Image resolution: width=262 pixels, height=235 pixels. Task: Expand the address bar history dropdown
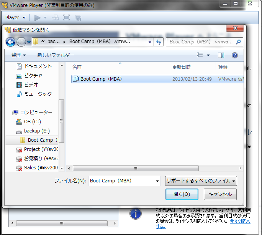tap(150, 42)
